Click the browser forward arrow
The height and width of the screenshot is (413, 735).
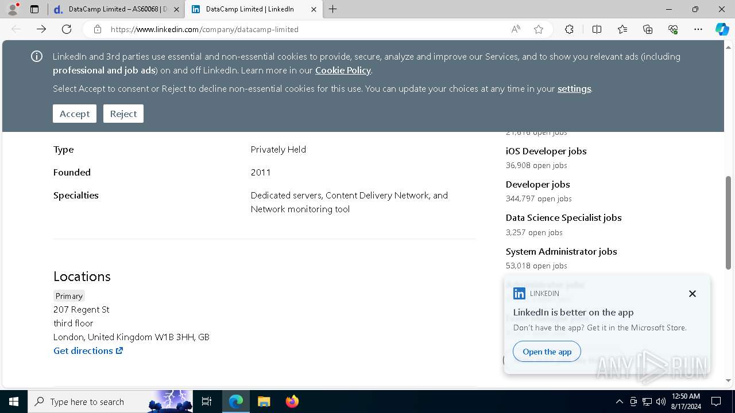point(41,29)
